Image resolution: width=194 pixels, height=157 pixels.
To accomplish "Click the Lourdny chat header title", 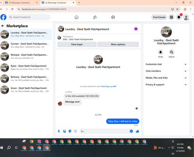I will pyautogui.click(x=87, y=29).
